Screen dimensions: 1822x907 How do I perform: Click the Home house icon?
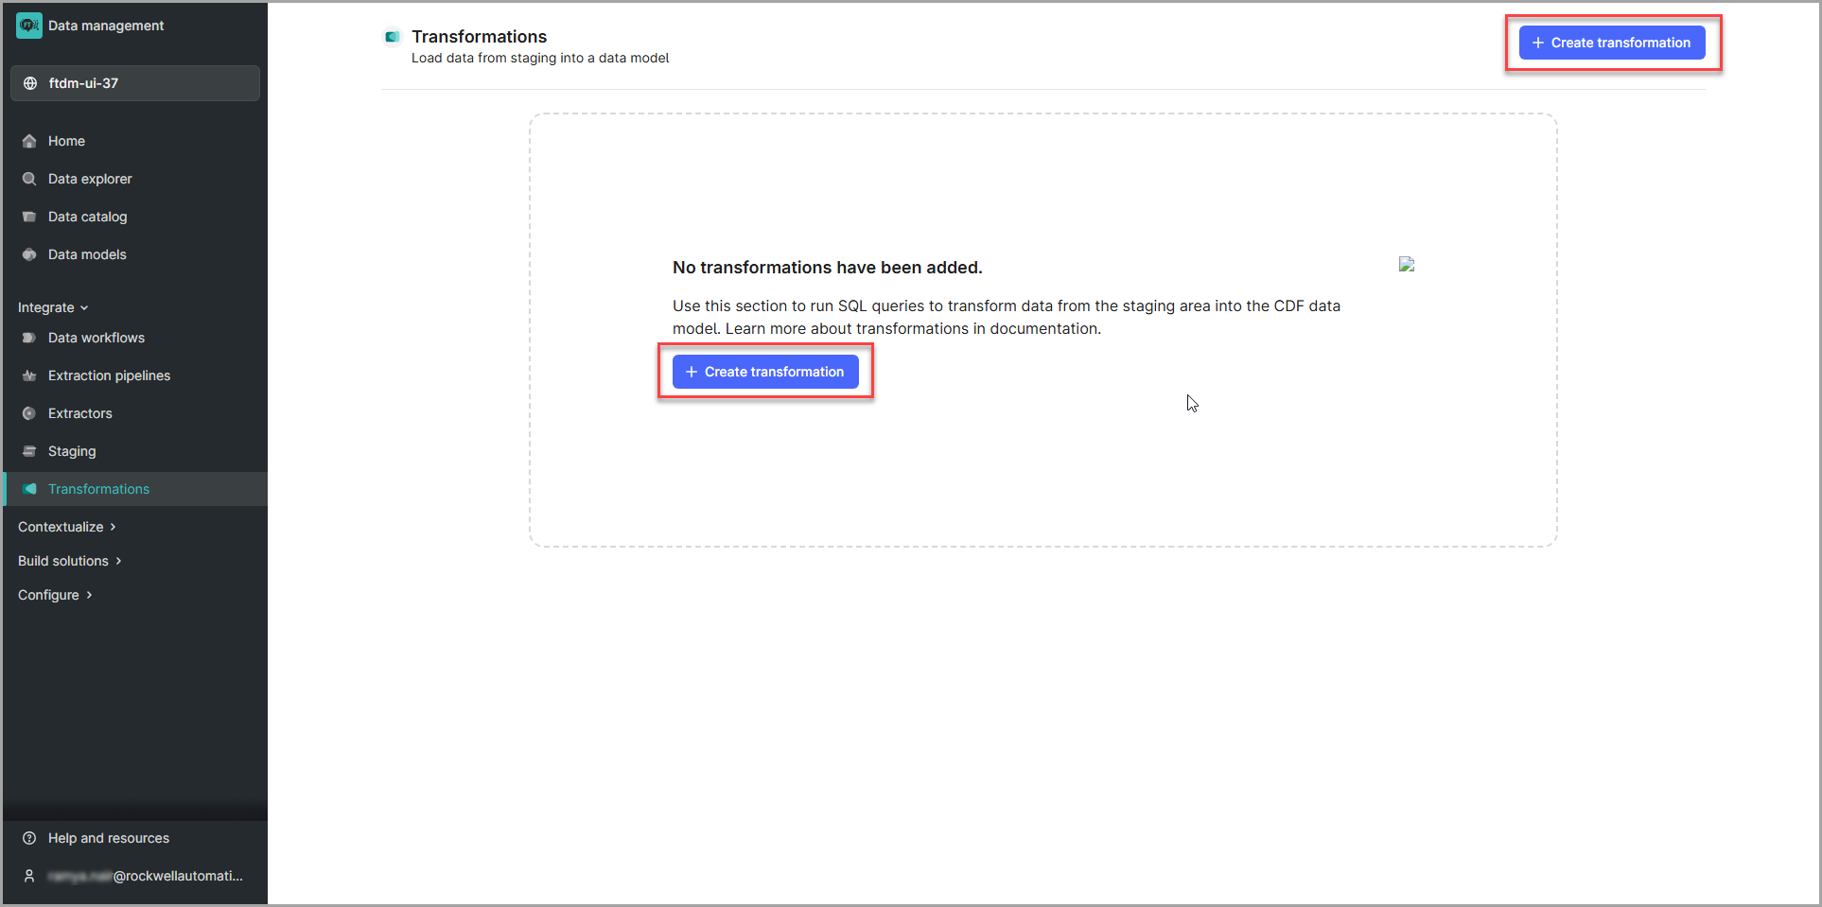pos(29,141)
